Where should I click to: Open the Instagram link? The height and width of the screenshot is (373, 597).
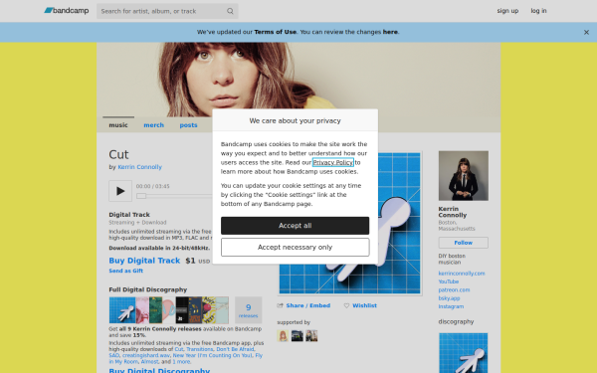(x=451, y=306)
